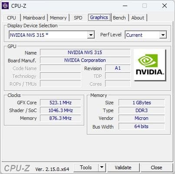The width and height of the screenshot is (175, 174).
Task: Switch to the Bench tab
Action: [119, 18]
